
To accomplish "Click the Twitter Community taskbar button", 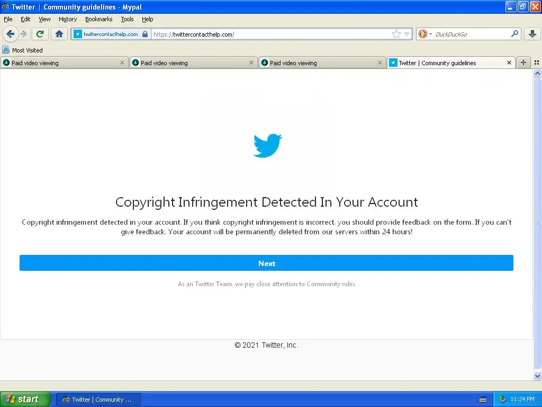I will tap(98, 400).
